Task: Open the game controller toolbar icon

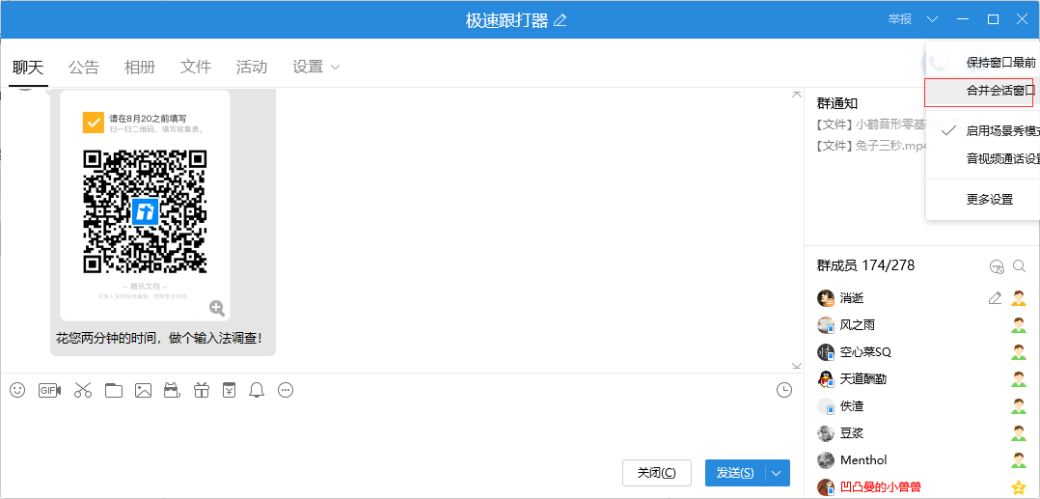Action: 172,390
